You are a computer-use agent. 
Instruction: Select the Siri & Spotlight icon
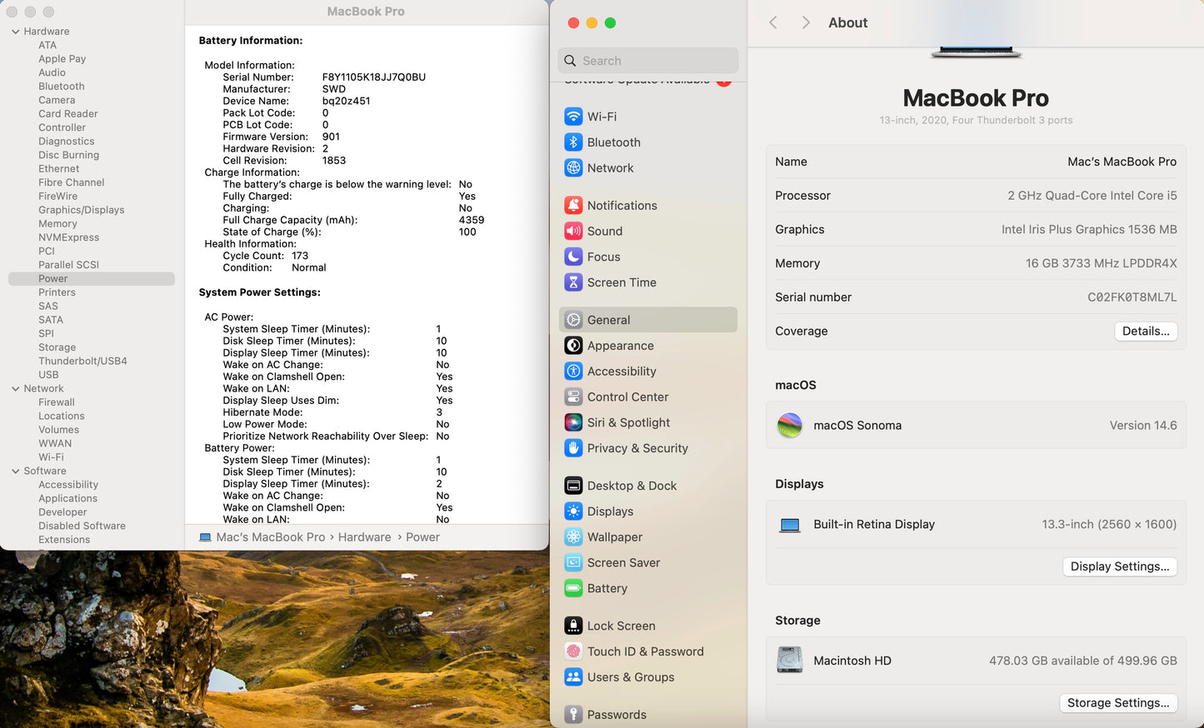[573, 423]
